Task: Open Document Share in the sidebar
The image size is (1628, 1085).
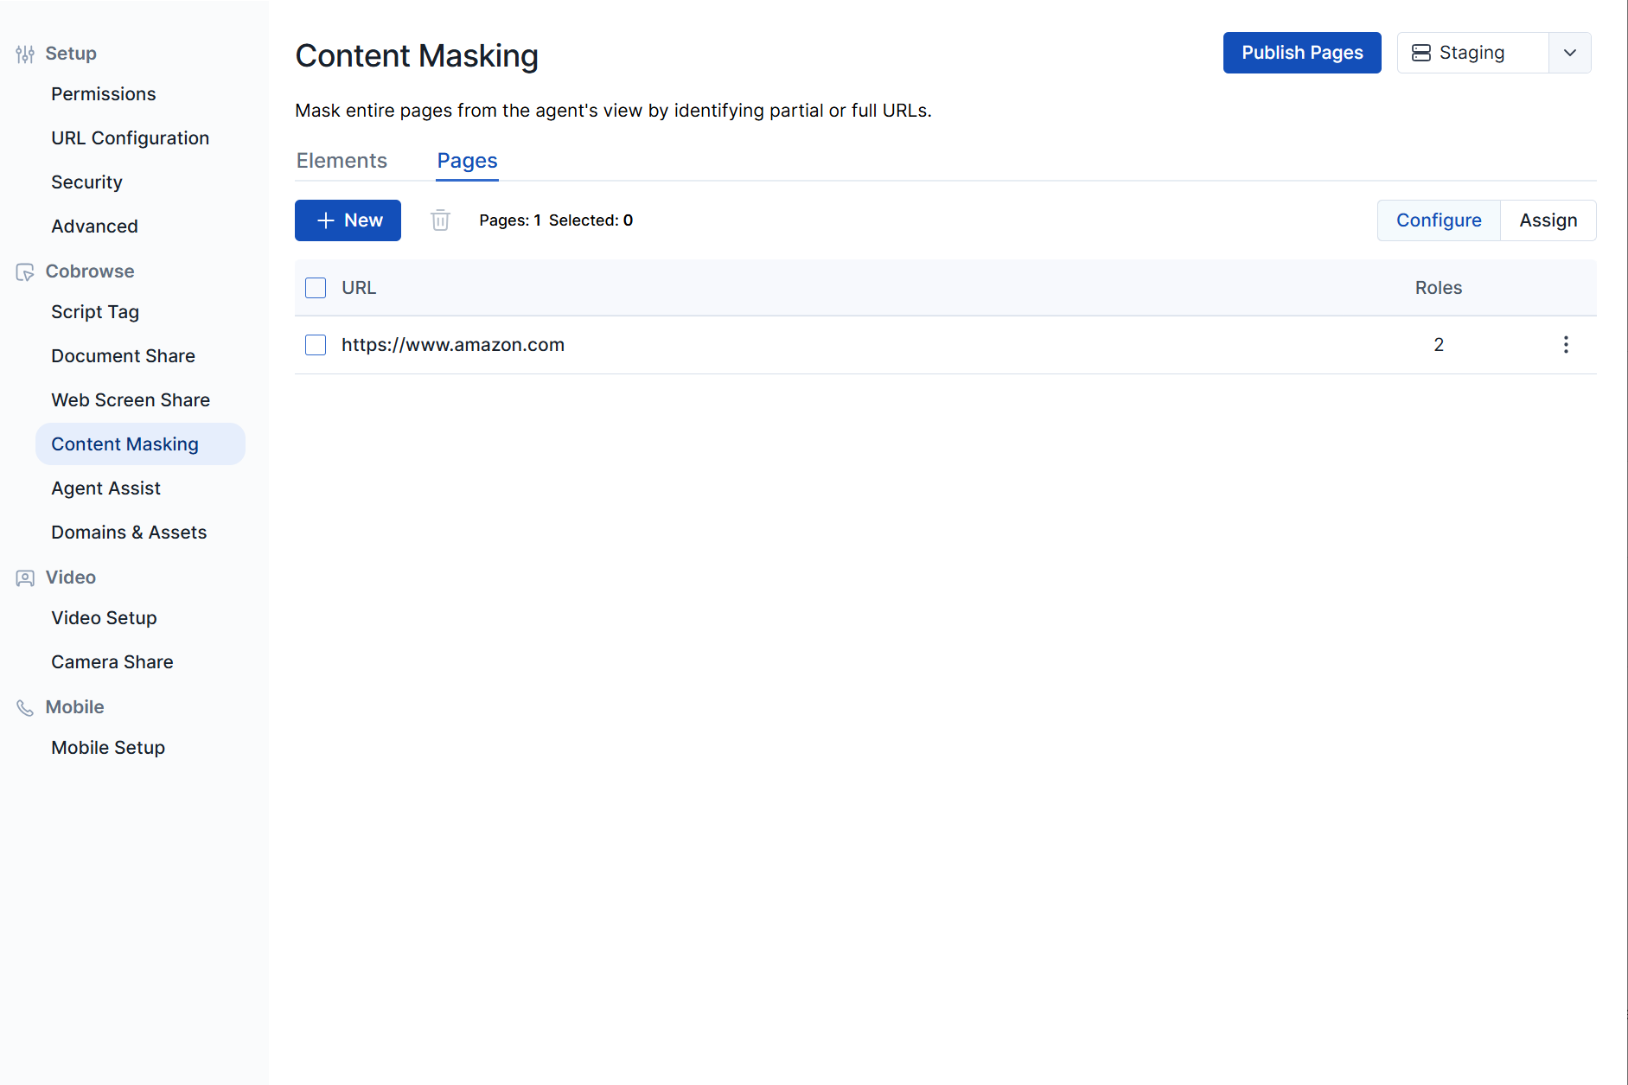Action: point(123,356)
